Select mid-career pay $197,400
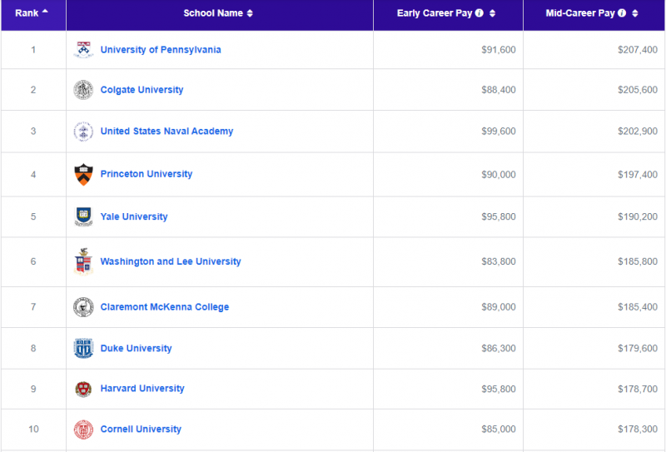This screenshot has width=666, height=452. point(638,175)
